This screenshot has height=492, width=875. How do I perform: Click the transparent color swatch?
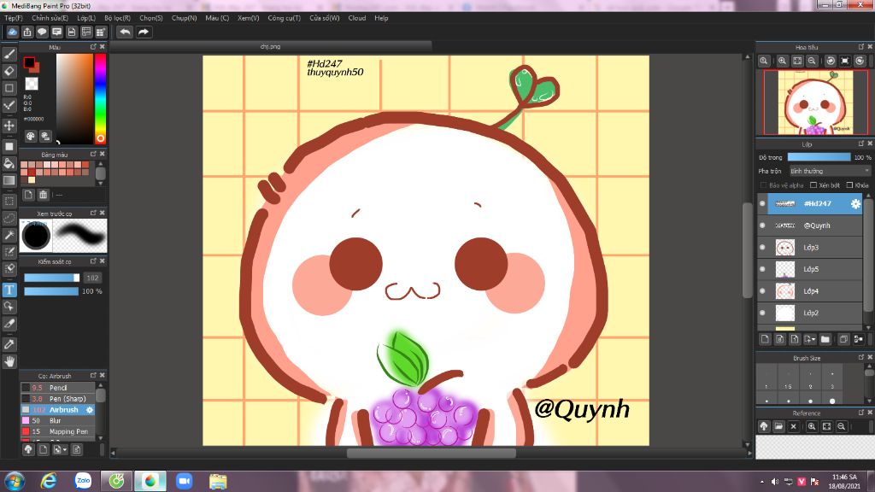point(32,84)
